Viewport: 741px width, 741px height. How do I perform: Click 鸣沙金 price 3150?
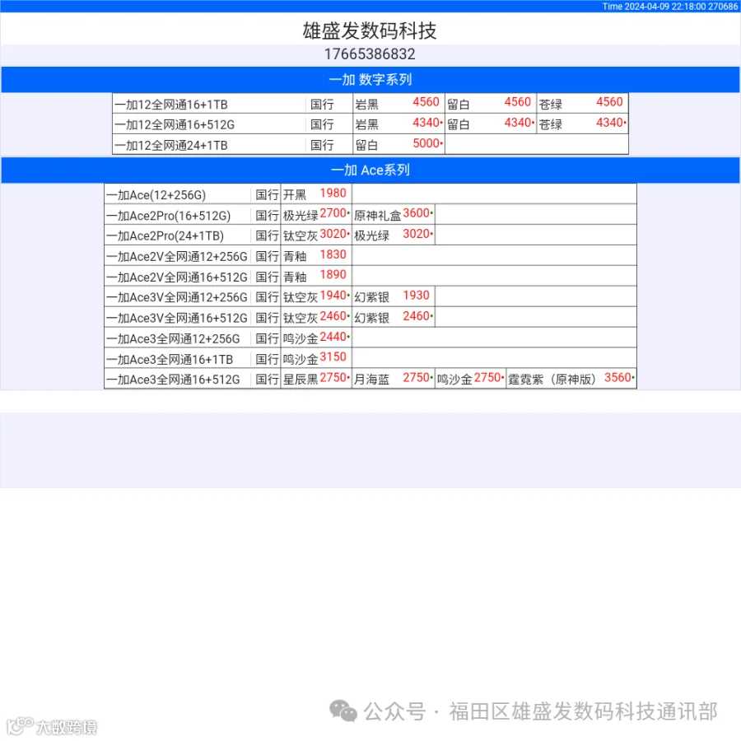click(333, 357)
